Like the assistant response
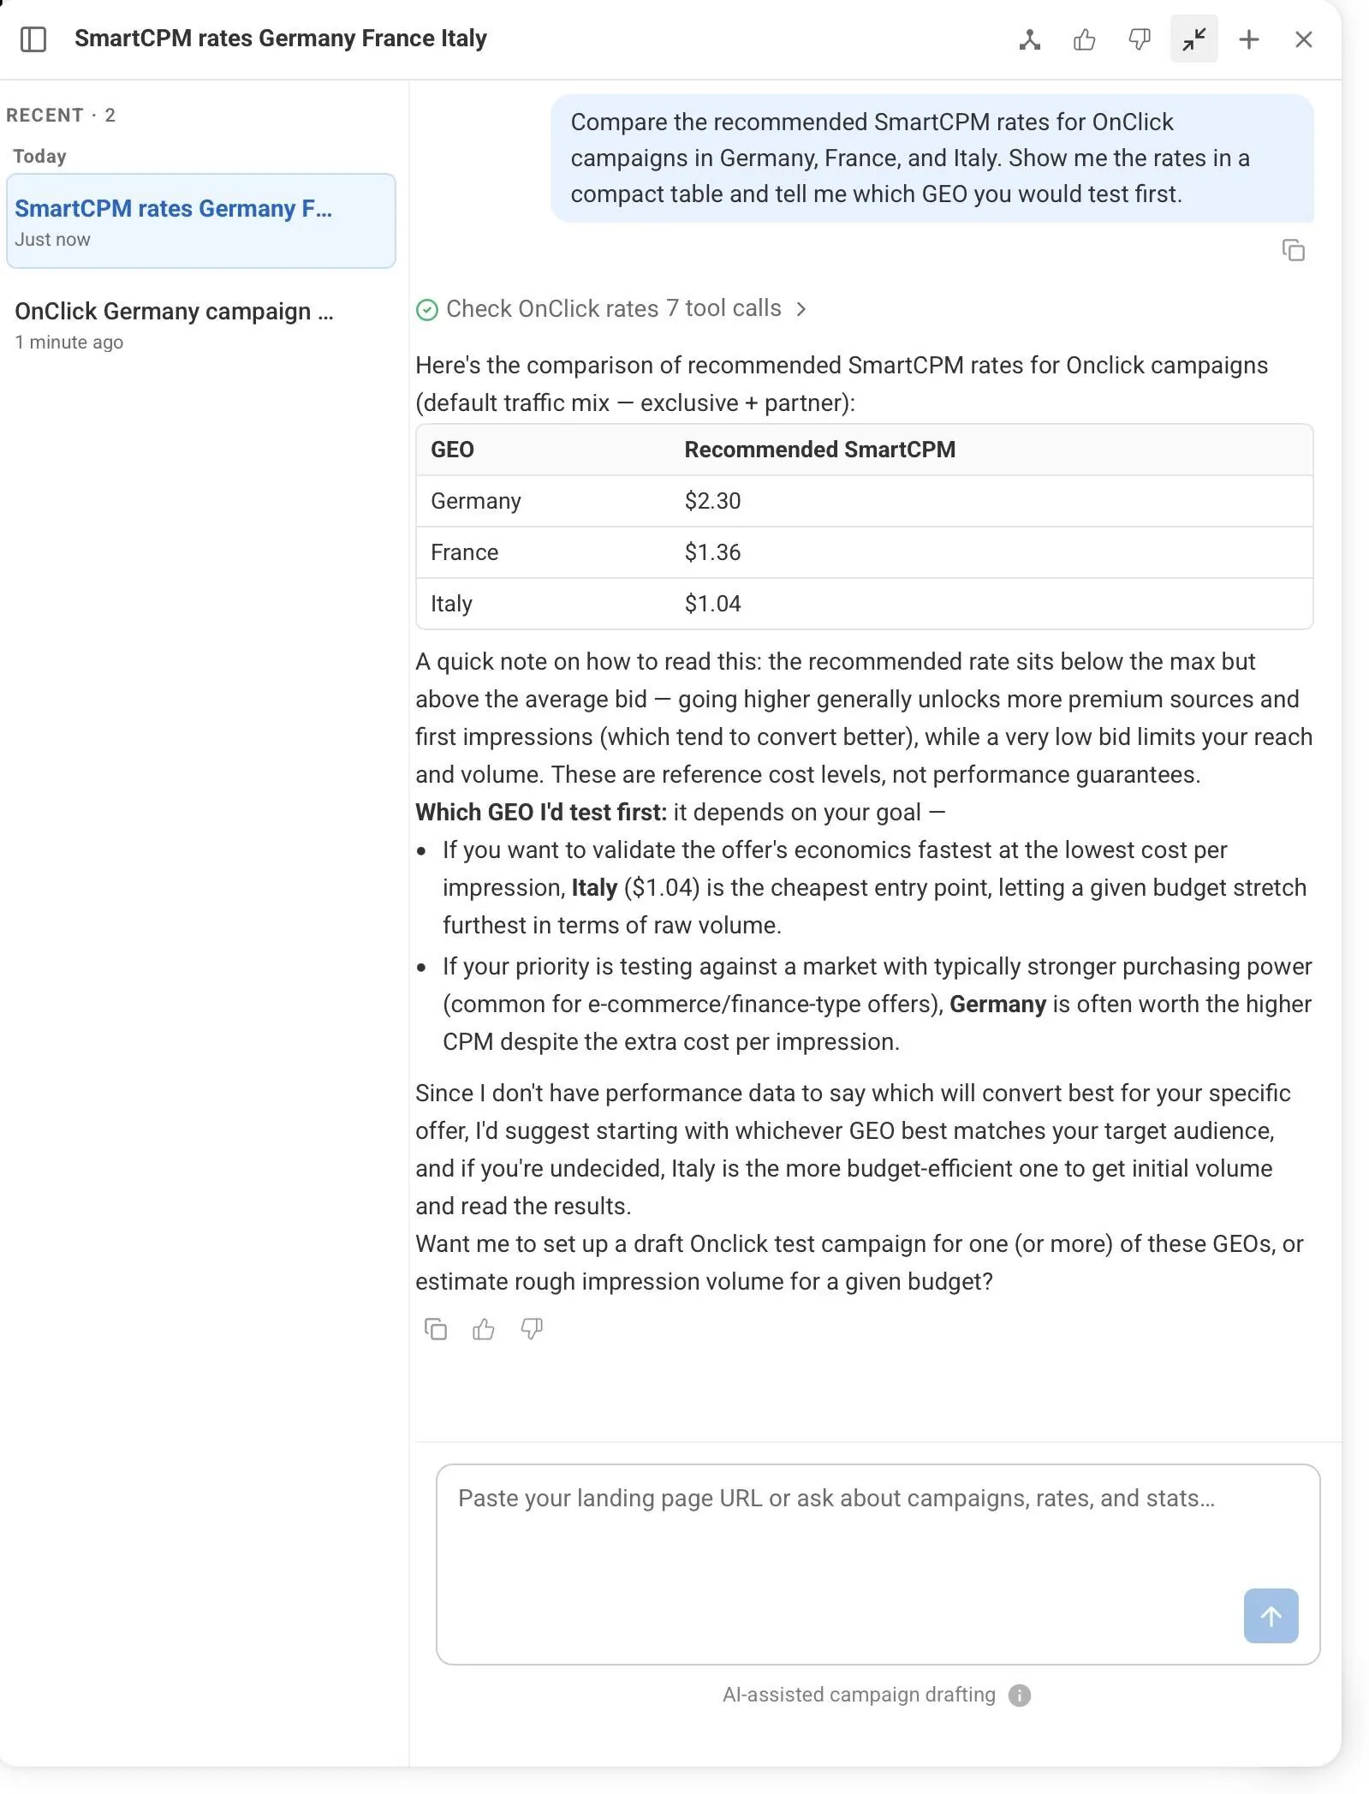Image resolution: width=1369 pixels, height=1794 pixels. (x=484, y=1328)
